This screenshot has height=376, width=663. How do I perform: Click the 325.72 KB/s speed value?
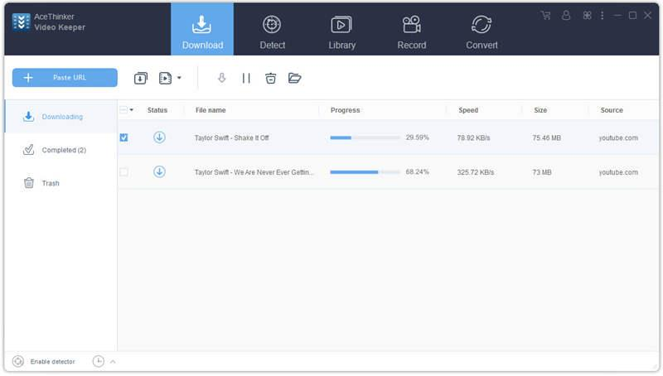click(x=475, y=172)
